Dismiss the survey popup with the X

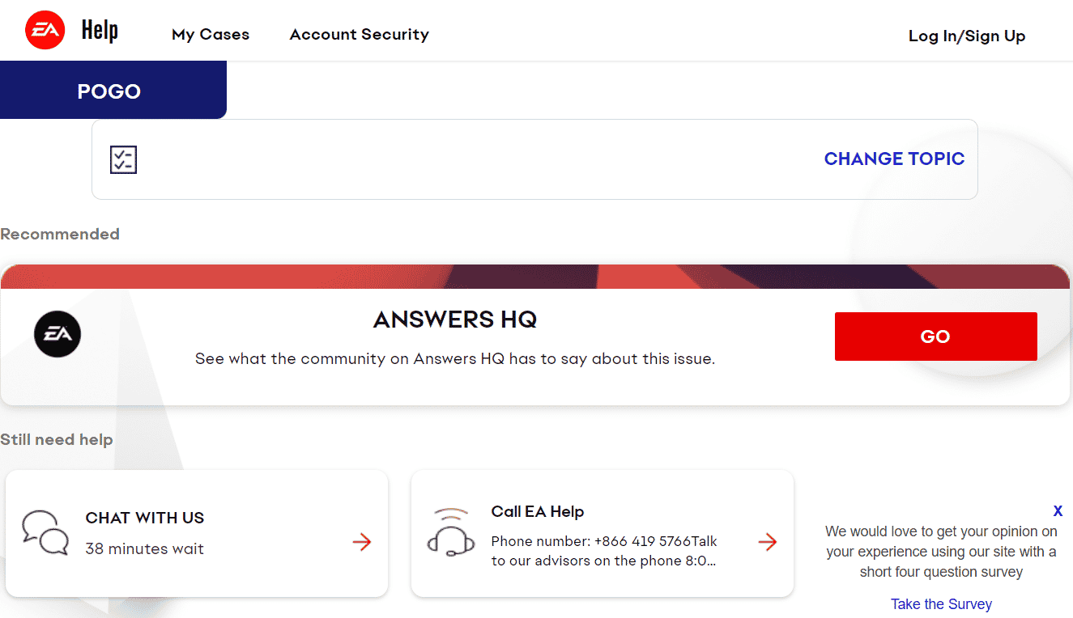1058,510
